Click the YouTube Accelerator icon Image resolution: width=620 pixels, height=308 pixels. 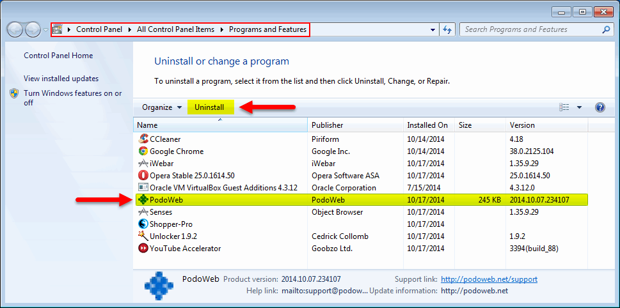click(x=143, y=249)
